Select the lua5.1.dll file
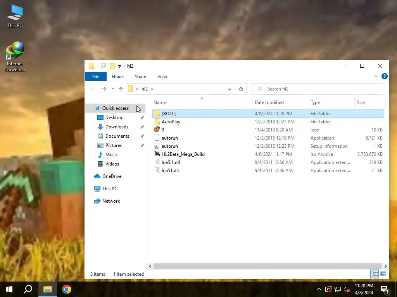 click(268, 162)
